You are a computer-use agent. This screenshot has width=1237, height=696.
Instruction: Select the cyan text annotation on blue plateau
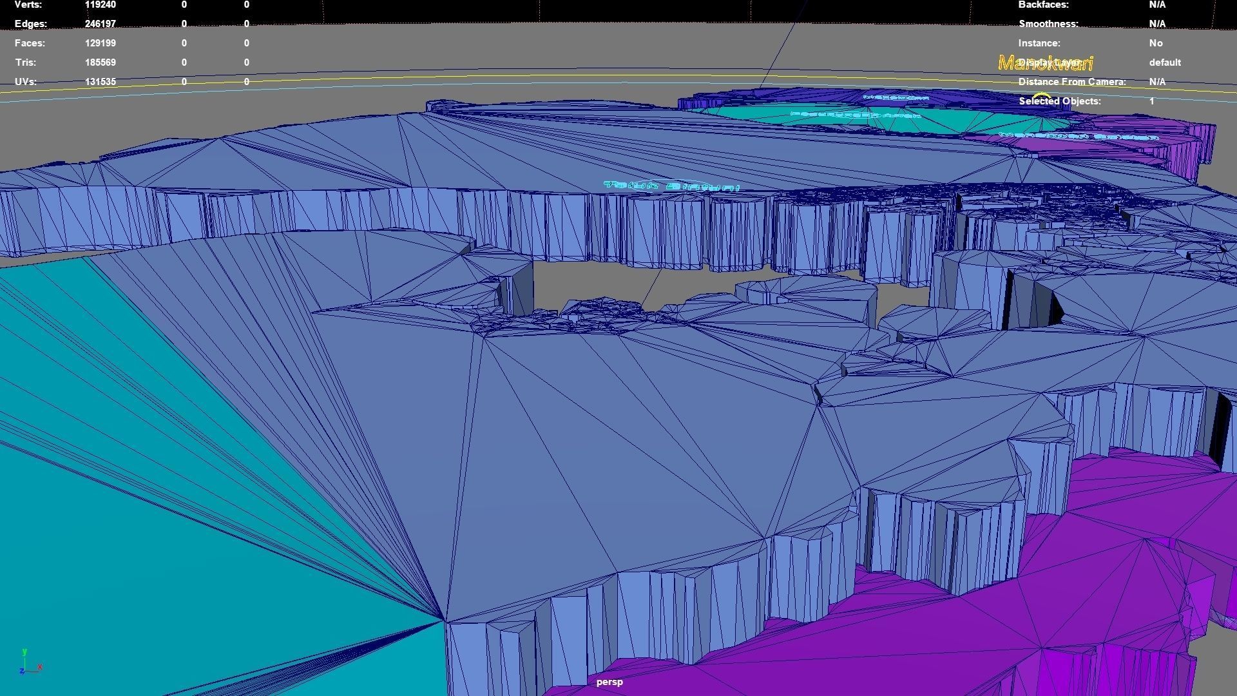point(670,186)
